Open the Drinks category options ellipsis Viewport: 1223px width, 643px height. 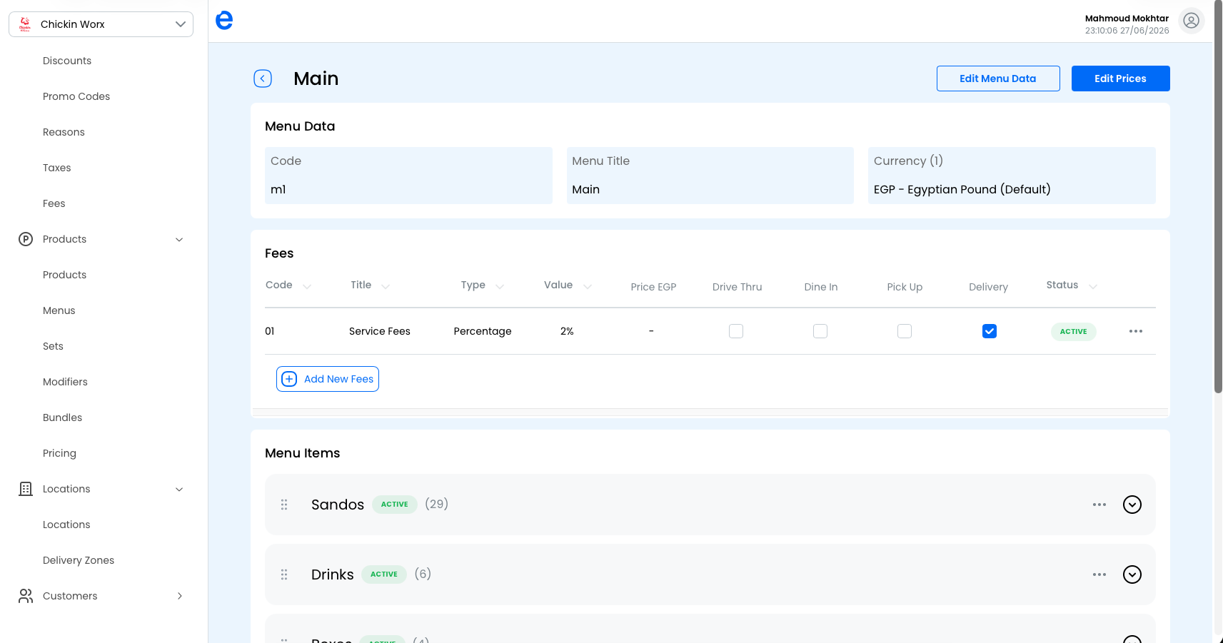[x=1099, y=574]
